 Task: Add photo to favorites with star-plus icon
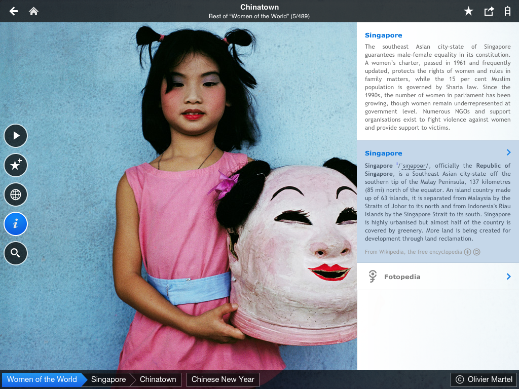[16, 165]
